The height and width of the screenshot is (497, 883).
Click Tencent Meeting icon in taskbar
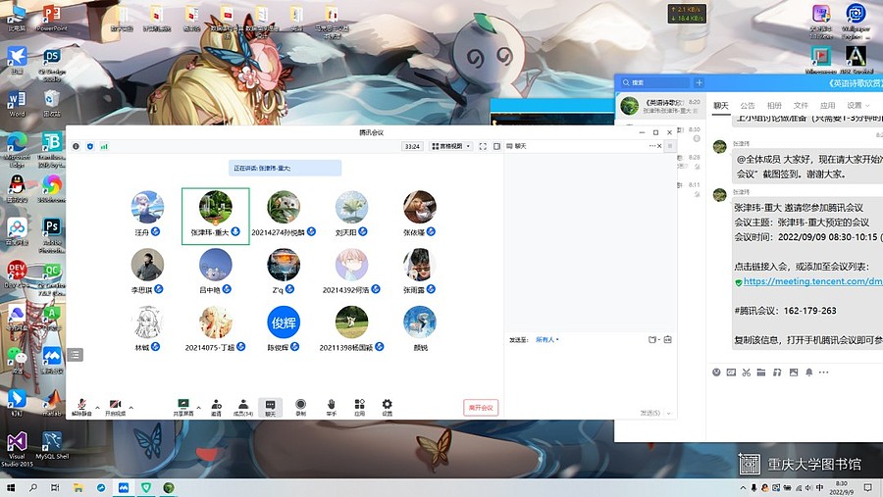124,487
